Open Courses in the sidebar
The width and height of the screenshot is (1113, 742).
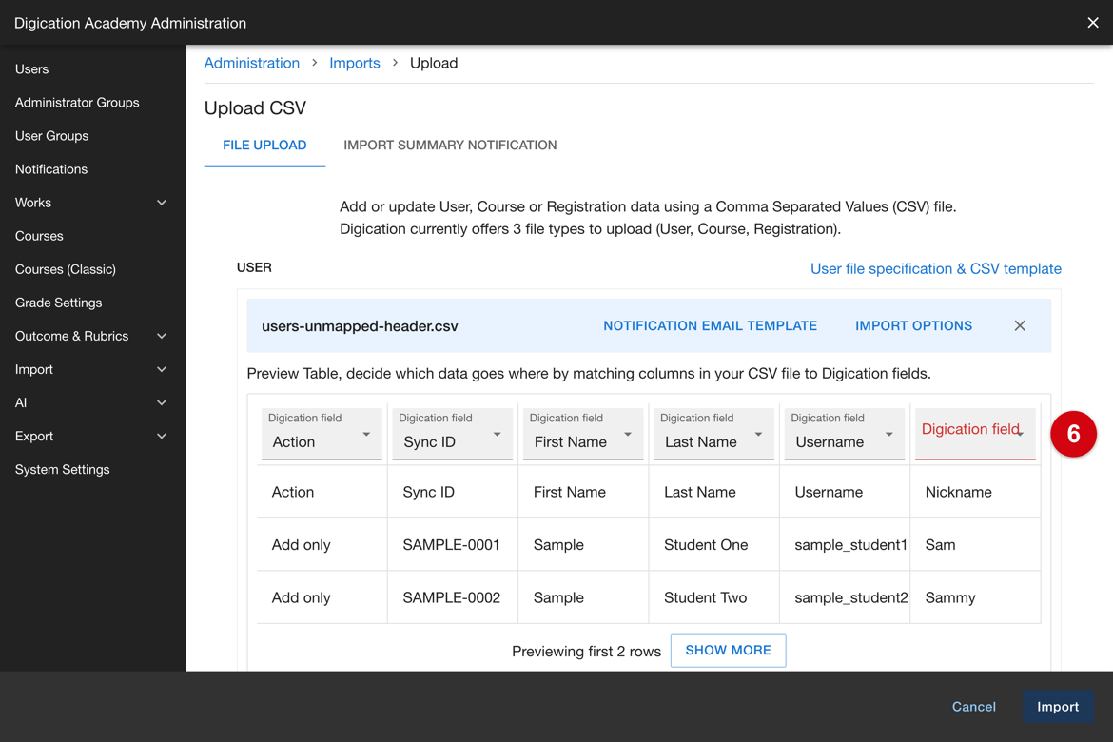click(x=39, y=236)
